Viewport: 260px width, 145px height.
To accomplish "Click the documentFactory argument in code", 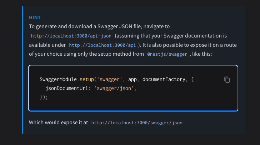I will pyautogui.click(x=164, y=79).
